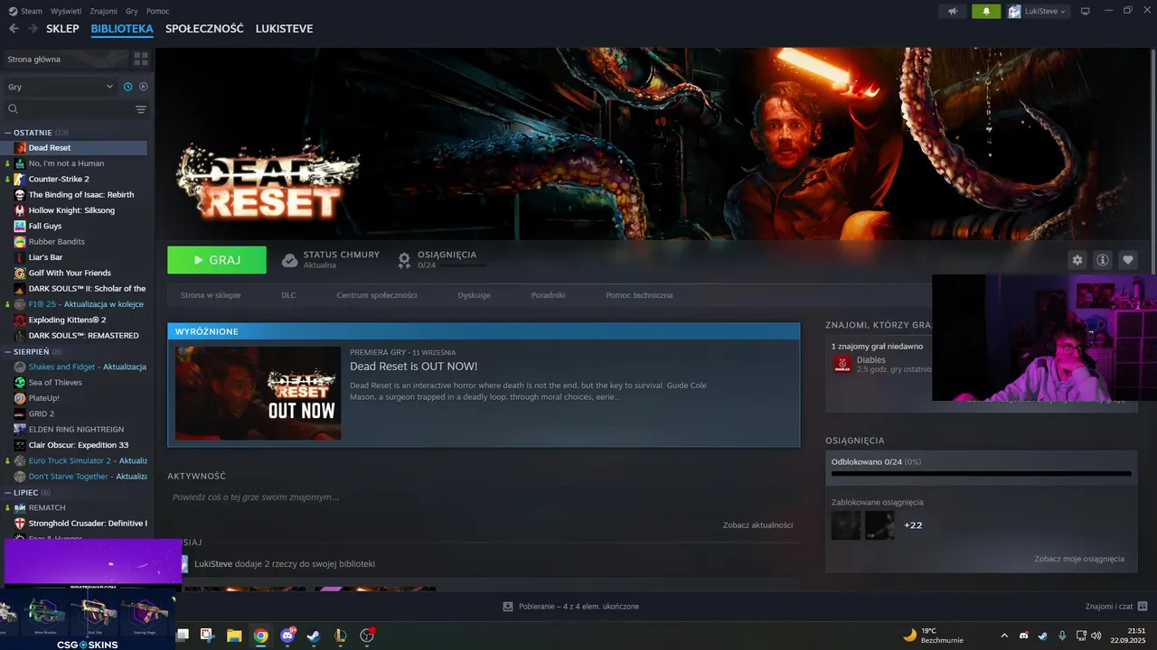Open File Explorer from the taskbar

click(x=234, y=636)
